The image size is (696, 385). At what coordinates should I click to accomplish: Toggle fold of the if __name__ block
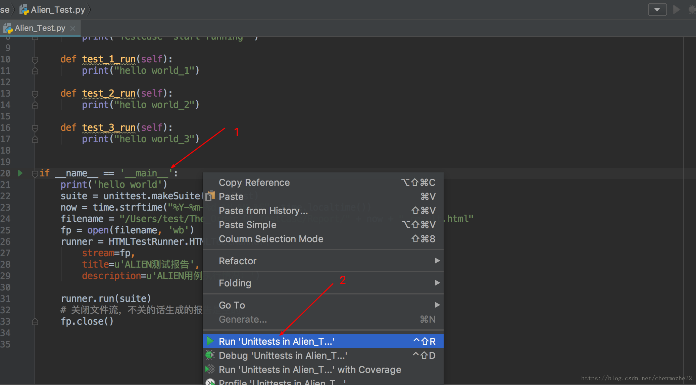pyautogui.click(x=35, y=173)
